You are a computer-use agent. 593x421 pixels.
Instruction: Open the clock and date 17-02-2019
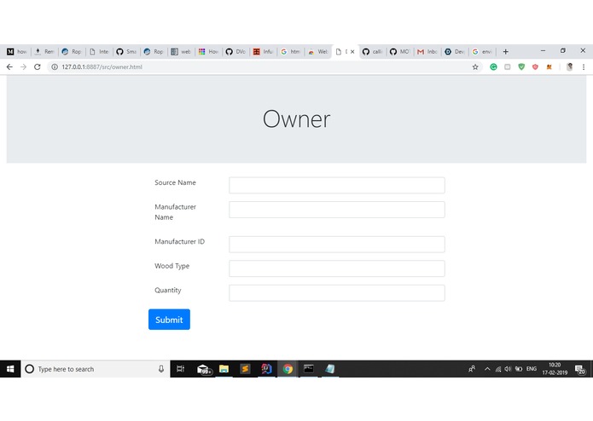pyautogui.click(x=555, y=369)
